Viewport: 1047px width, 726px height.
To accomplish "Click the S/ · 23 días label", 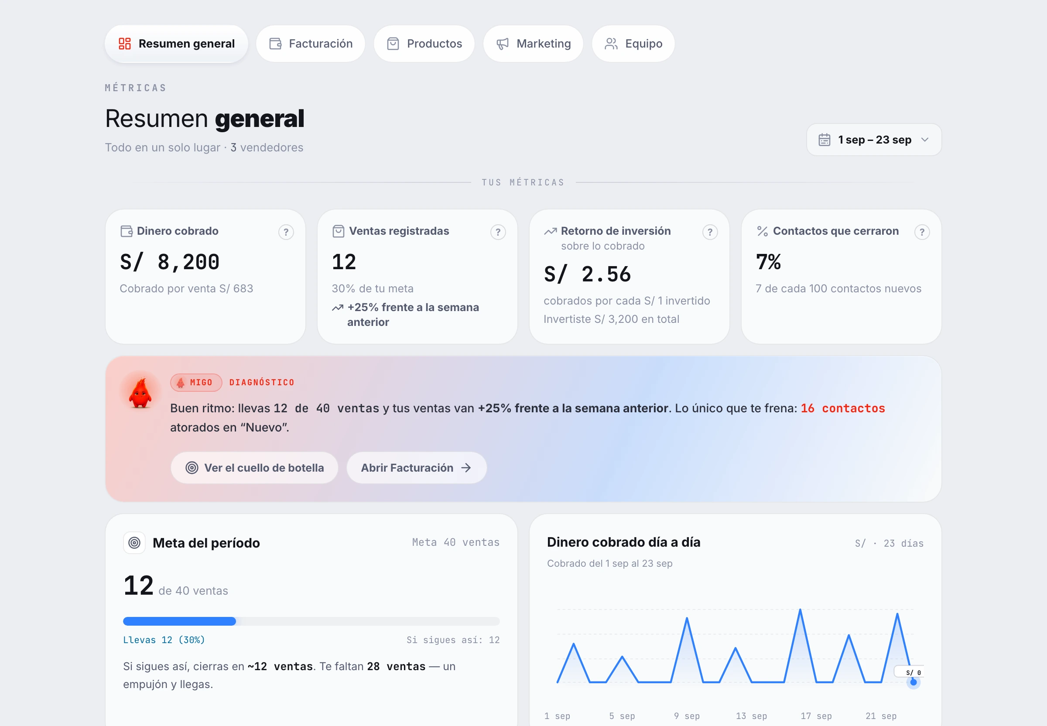I will point(889,543).
